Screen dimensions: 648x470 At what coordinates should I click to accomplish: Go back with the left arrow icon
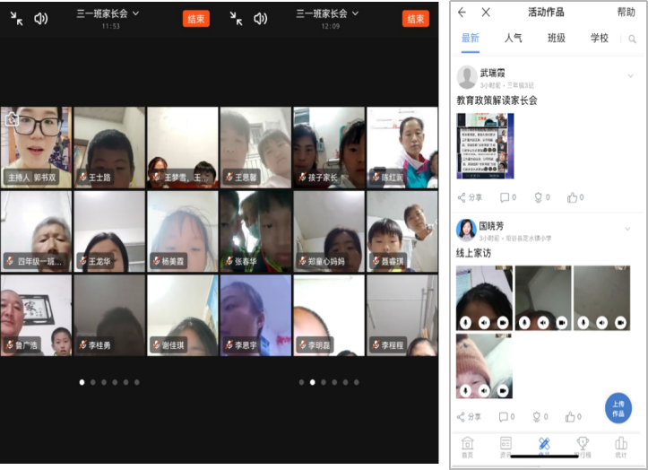462,13
